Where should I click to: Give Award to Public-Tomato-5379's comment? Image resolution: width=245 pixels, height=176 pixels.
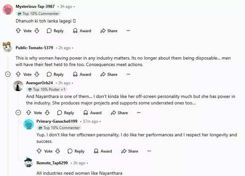82,74
